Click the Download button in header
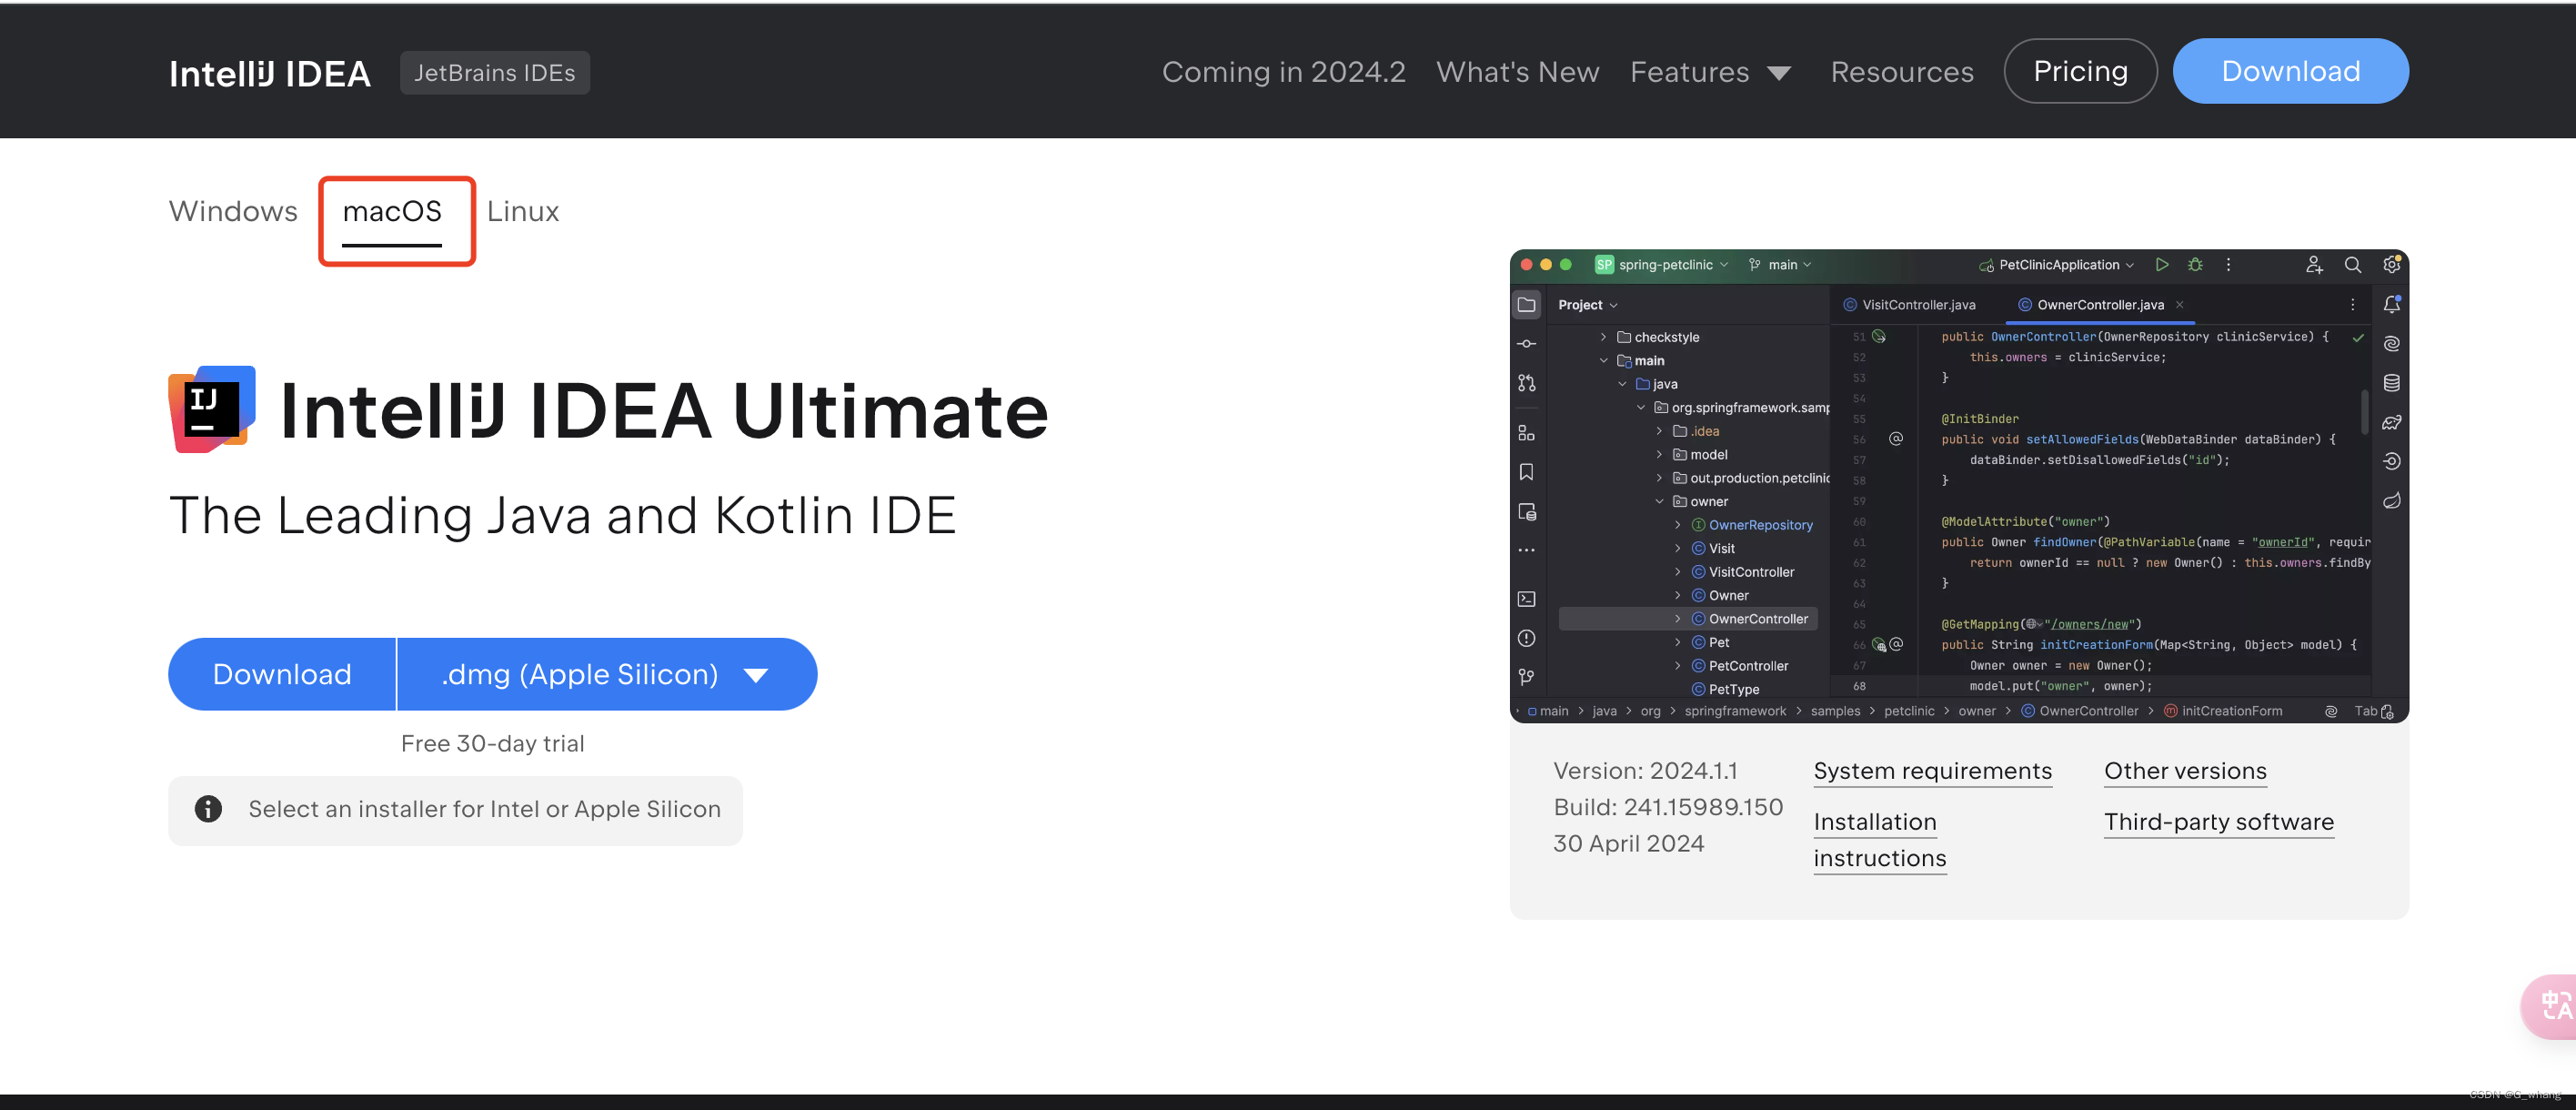Image resolution: width=2576 pixels, height=1110 pixels. pyautogui.click(x=2290, y=71)
